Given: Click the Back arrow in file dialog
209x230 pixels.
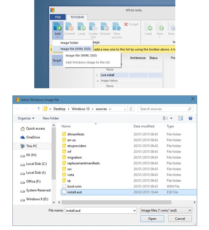Looking at the screenshot, I should click(18, 109).
